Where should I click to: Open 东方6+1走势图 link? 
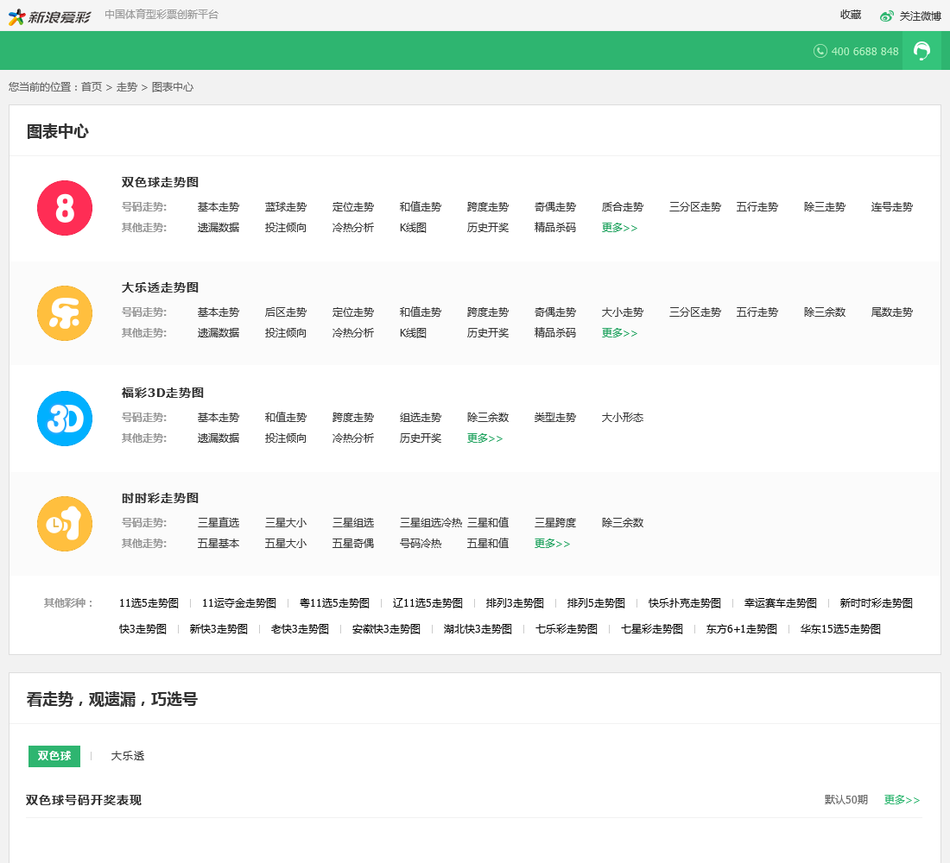742,629
